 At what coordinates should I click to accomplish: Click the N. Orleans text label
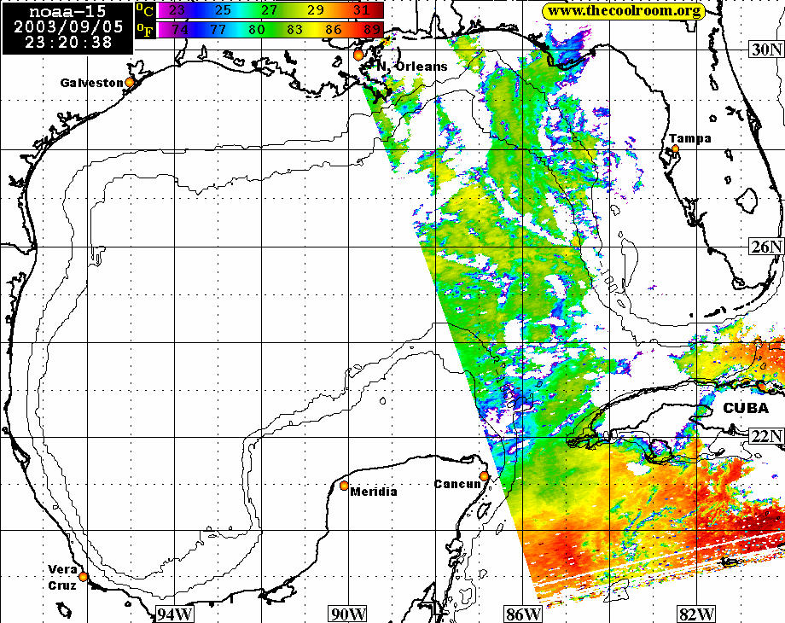pyautogui.click(x=411, y=67)
